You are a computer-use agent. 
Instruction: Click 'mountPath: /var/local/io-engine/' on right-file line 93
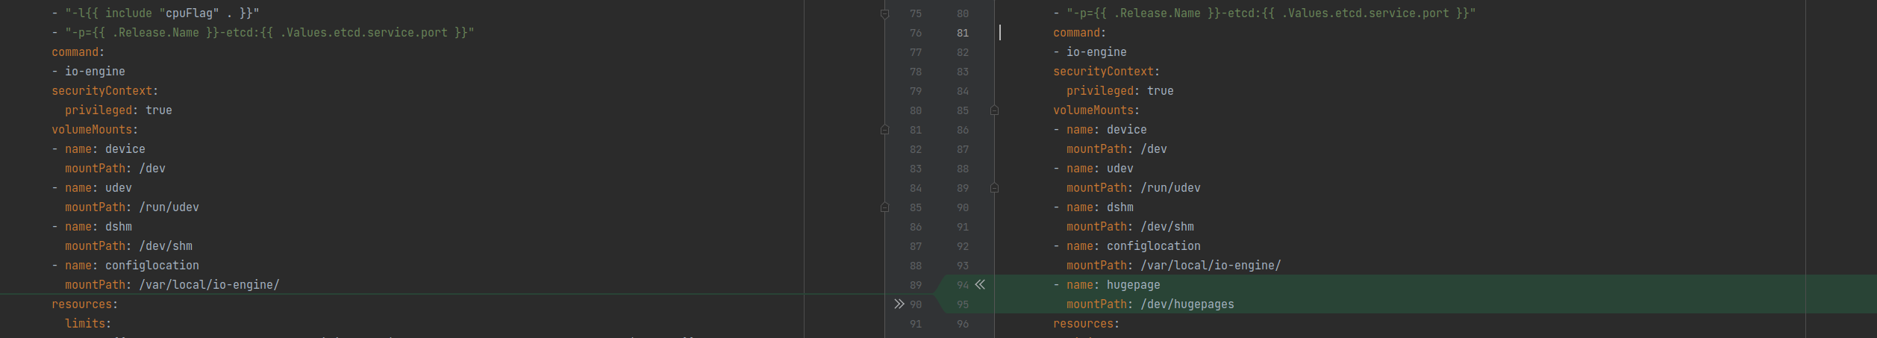(x=1174, y=266)
